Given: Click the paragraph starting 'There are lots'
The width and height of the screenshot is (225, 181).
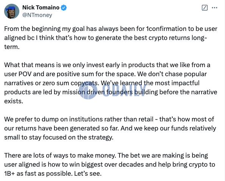Looking at the screenshot, I should click(110, 164).
